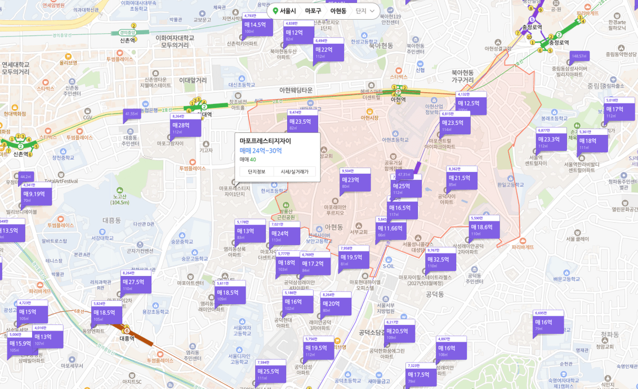Click the green location pin icon
This screenshot has width=638, height=389.
coord(275,11)
